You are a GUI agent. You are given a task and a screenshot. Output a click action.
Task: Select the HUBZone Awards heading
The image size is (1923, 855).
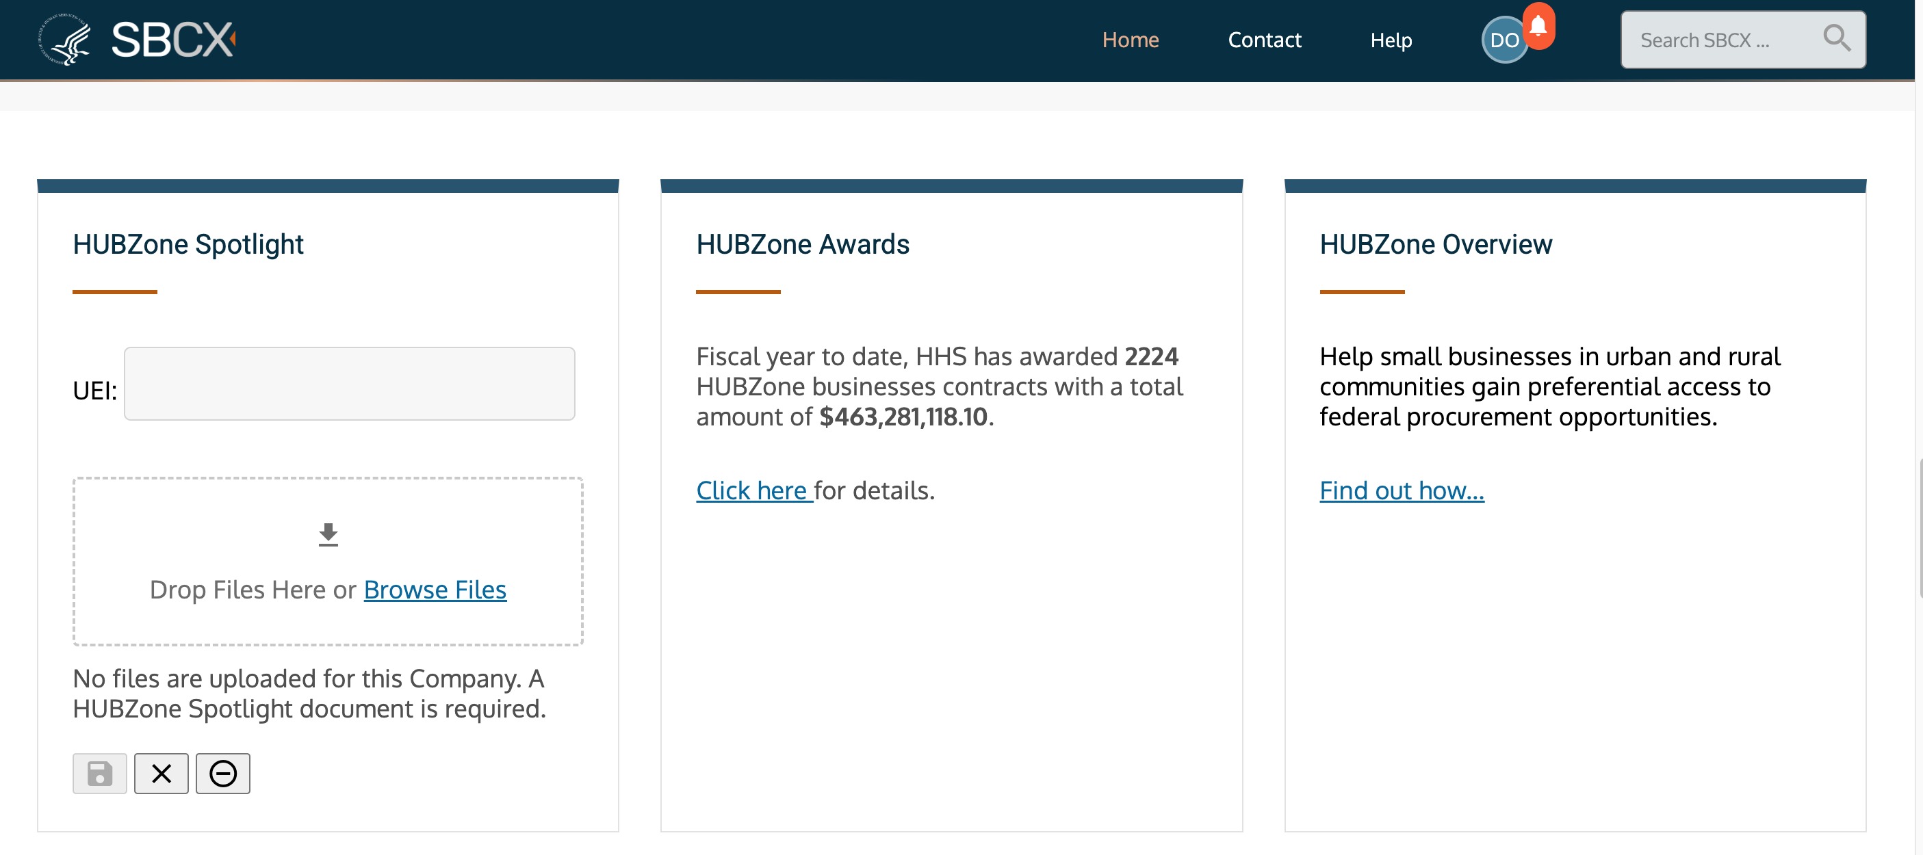[803, 245]
